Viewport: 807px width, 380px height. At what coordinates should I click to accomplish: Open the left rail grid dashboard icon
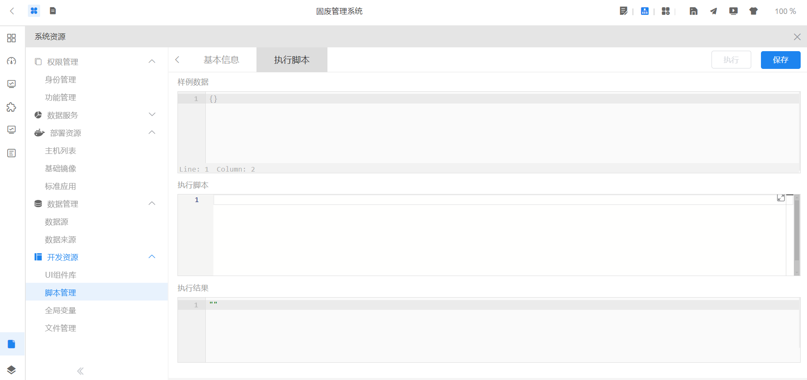coord(12,38)
